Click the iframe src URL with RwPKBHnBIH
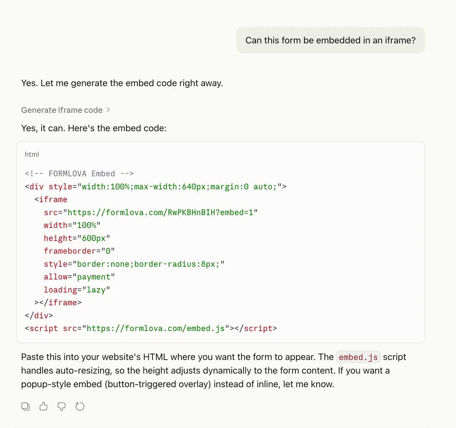The width and height of the screenshot is (456, 428). (x=162, y=212)
